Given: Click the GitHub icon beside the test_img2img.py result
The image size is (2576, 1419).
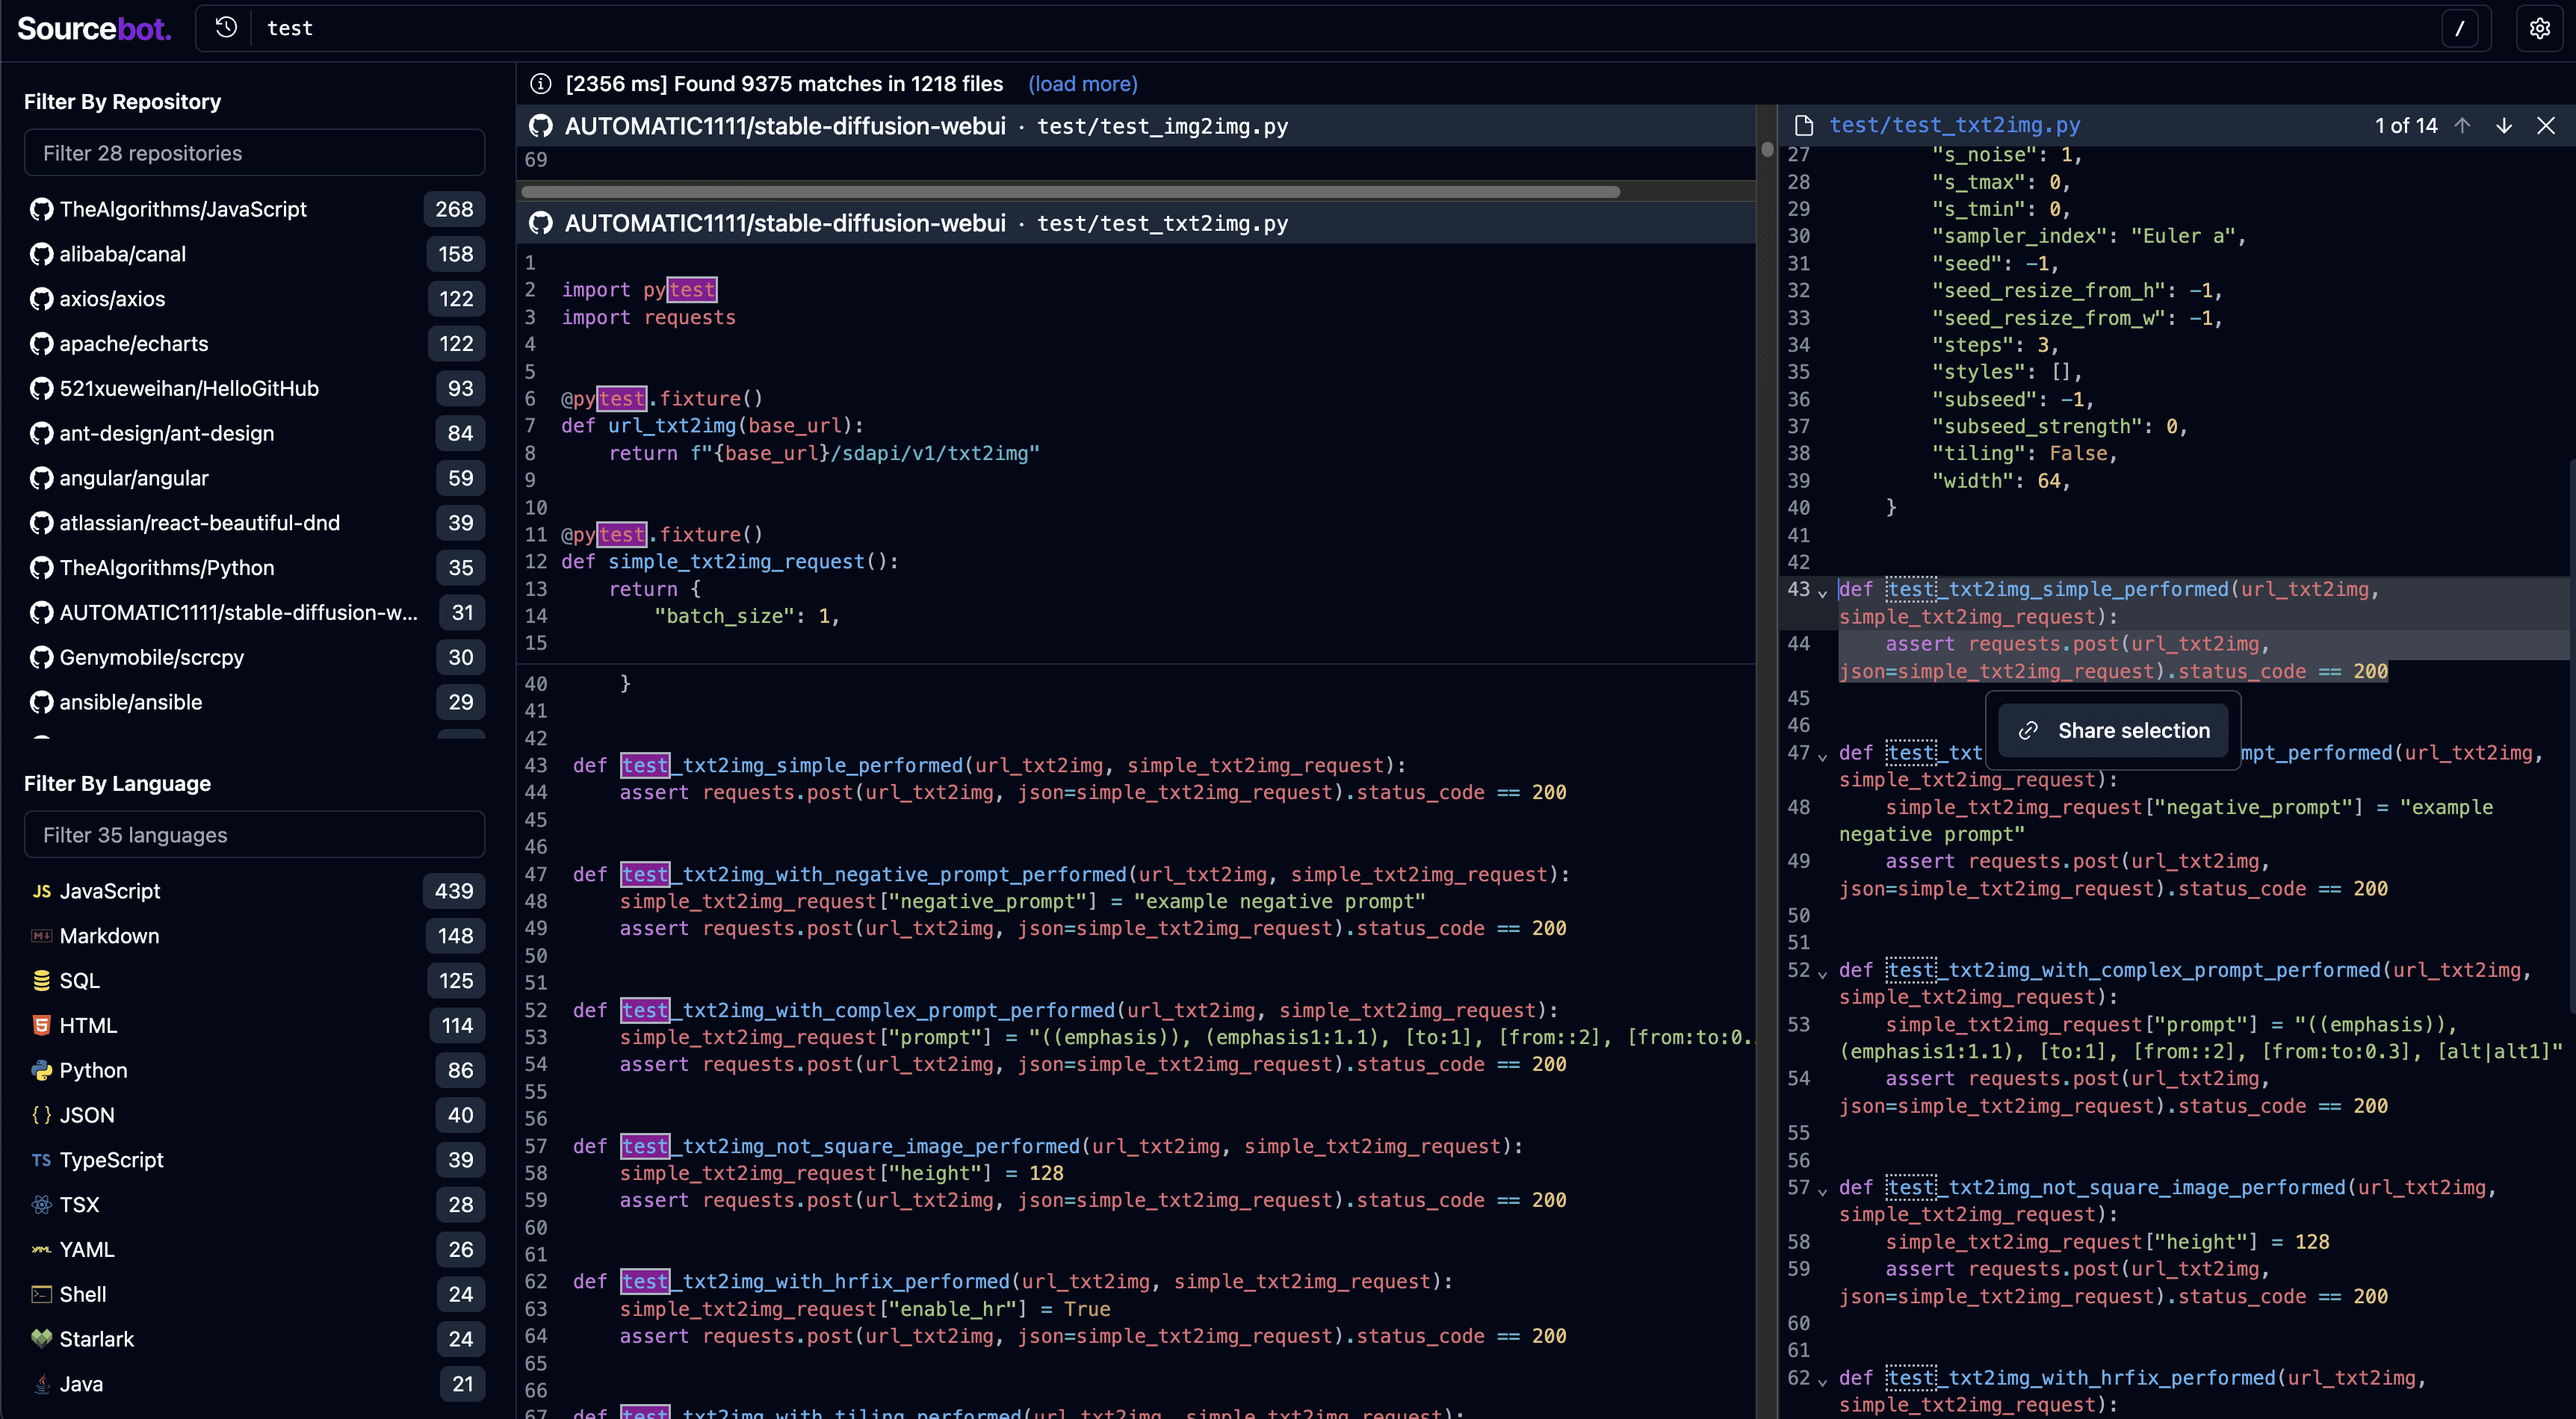Looking at the screenshot, I should coord(541,126).
